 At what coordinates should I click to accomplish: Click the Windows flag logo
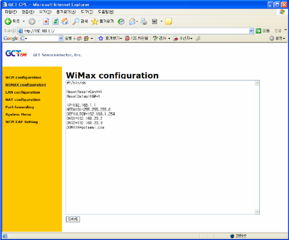pos(282,12)
